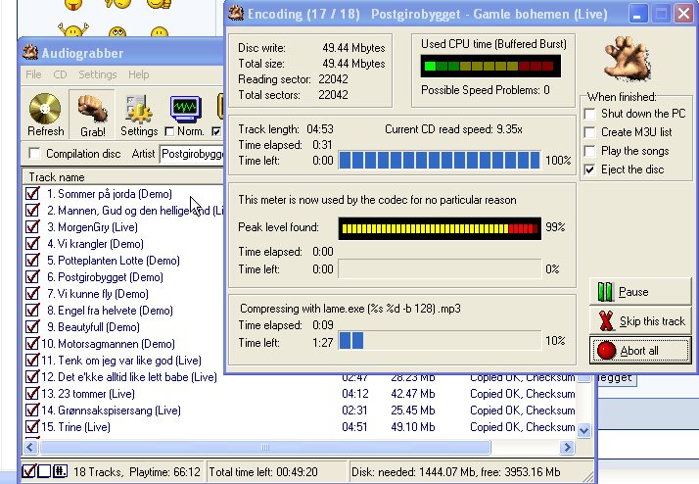Uncheck track 1 Sommer på jorda (Demo)
Image resolution: width=699 pixels, height=484 pixels.
(x=32, y=194)
